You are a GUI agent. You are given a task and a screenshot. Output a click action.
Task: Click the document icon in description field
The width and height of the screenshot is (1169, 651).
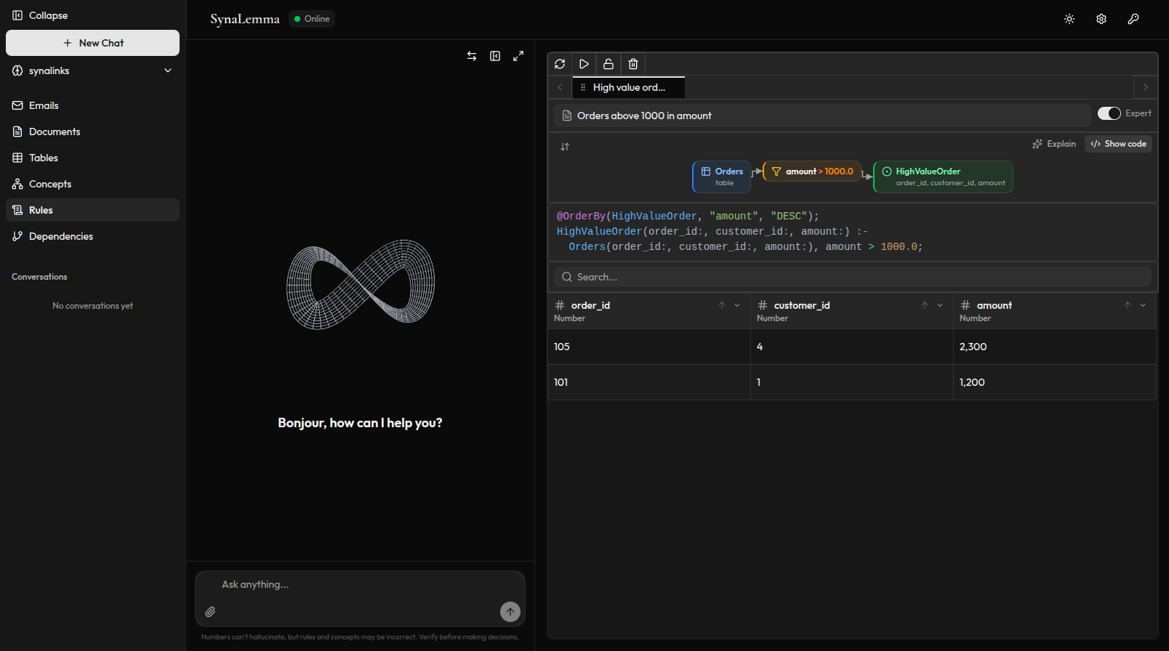567,116
